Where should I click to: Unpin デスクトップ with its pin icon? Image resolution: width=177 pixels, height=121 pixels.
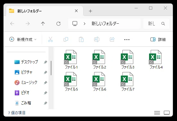(x=45, y=62)
